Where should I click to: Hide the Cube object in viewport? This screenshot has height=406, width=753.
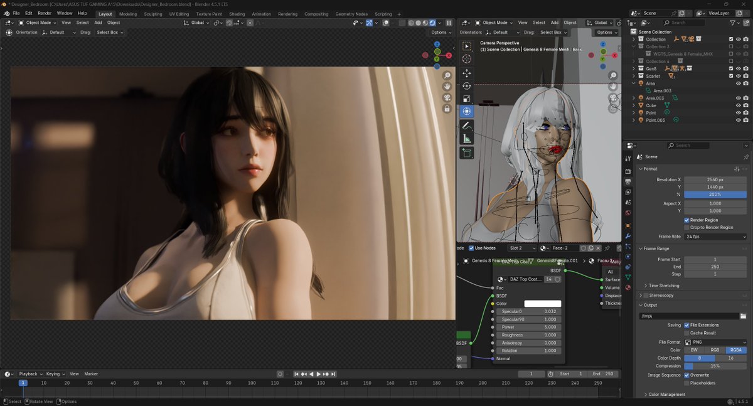(738, 105)
